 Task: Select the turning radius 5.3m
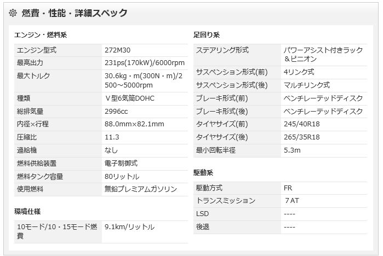tap(292, 150)
